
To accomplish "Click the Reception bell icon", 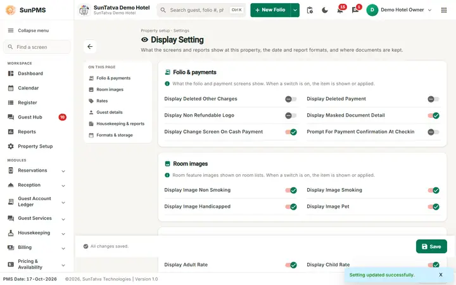I will (11, 185).
